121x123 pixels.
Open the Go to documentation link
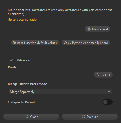click(23, 20)
